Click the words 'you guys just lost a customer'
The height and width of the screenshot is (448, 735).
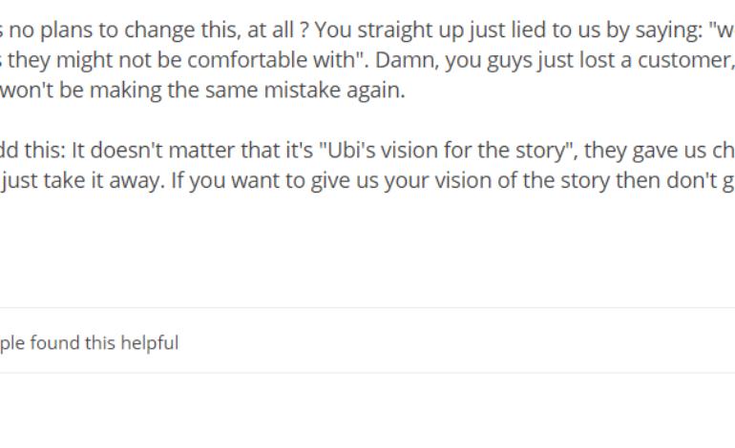[616, 60]
